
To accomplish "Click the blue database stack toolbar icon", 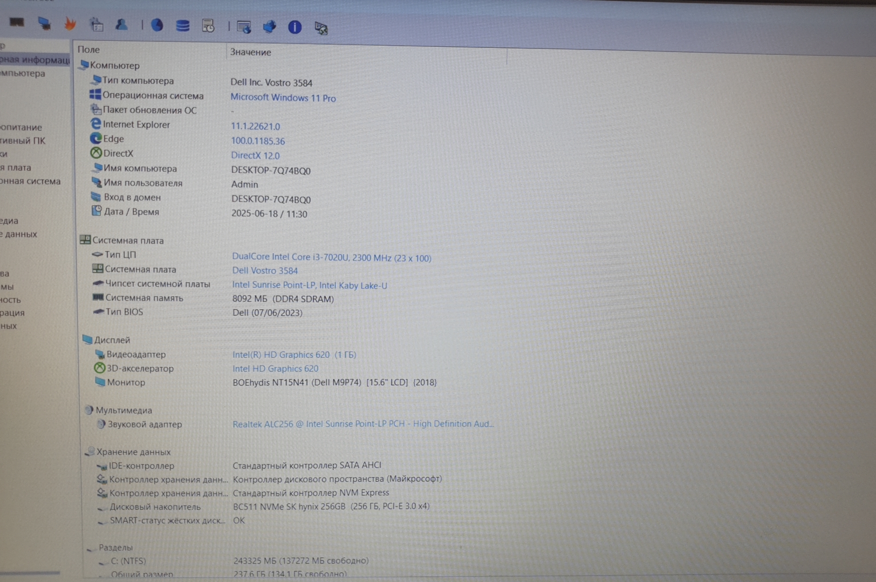I will coord(183,26).
